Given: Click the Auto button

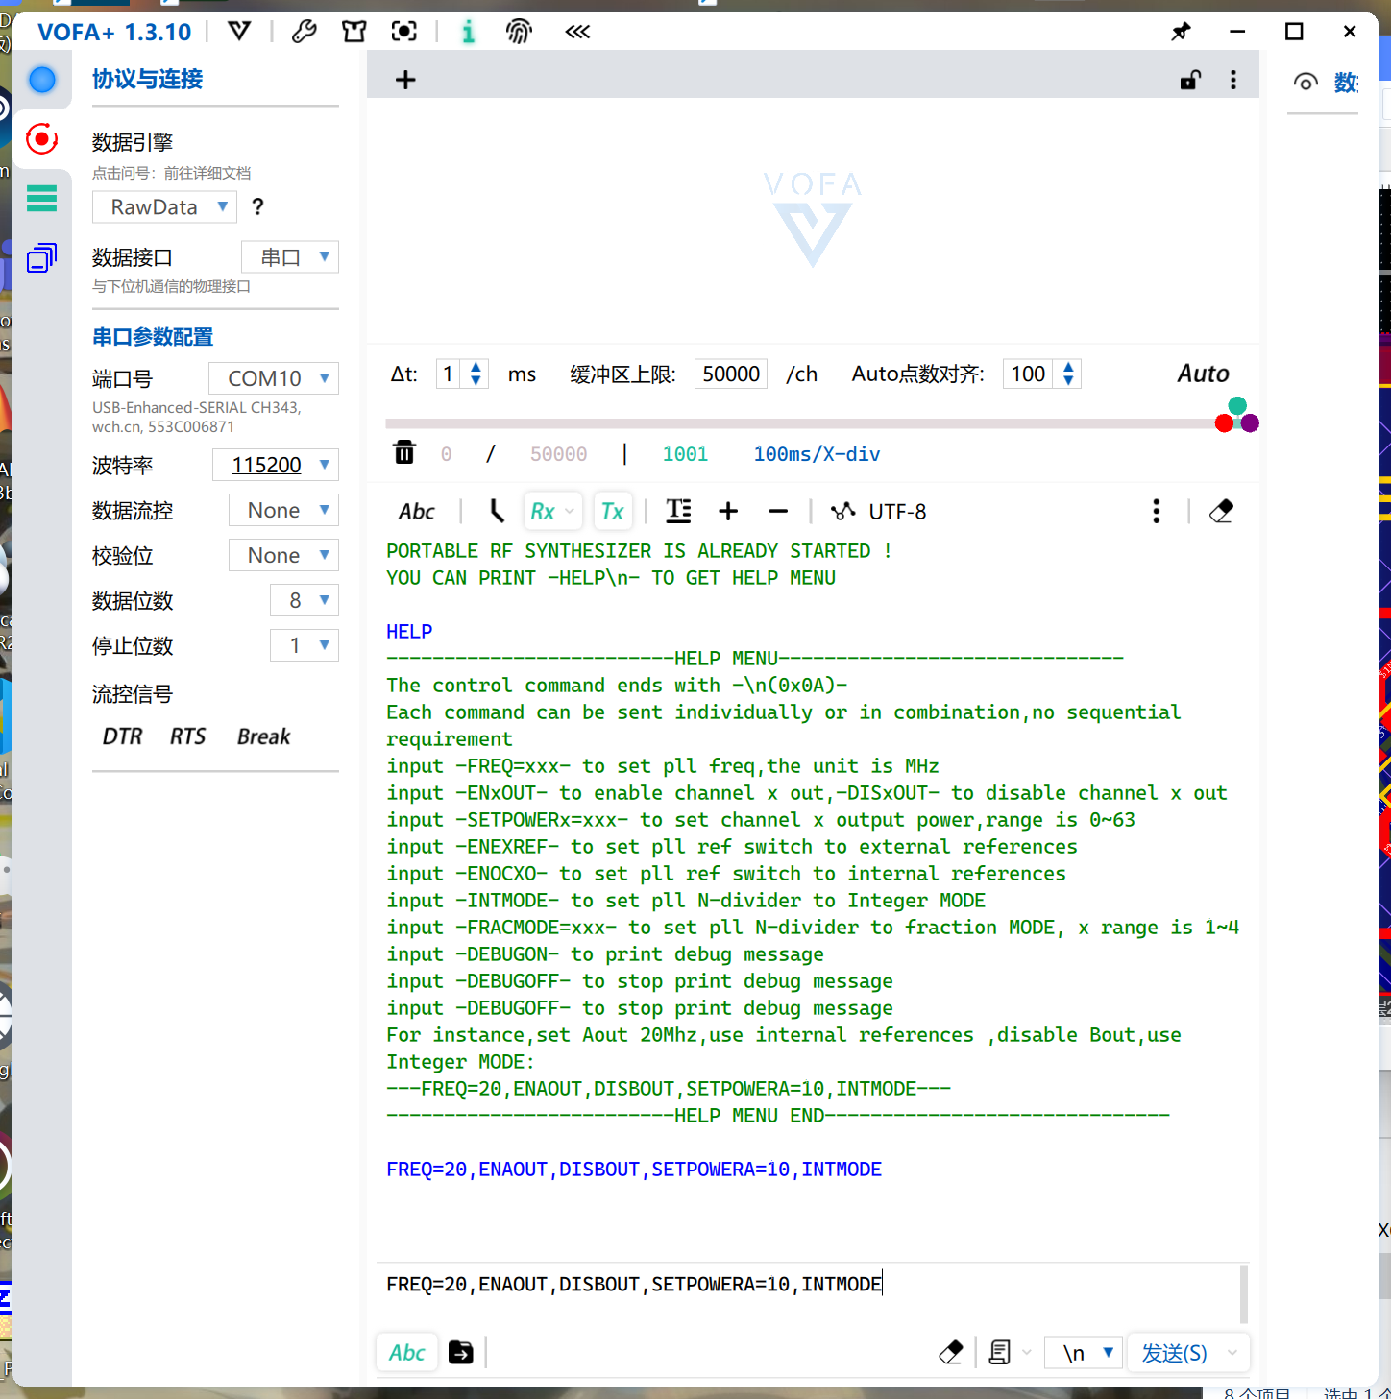Looking at the screenshot, I should pyautogui.click(x=1203, y=374).
